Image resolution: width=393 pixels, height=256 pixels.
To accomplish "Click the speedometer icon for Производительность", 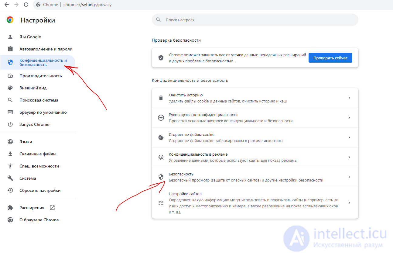I will pos(10,76).
